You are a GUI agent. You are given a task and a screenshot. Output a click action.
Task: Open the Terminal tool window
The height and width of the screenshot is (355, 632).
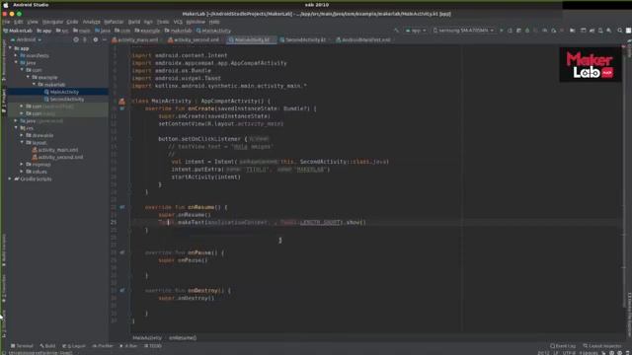(22, 346)
